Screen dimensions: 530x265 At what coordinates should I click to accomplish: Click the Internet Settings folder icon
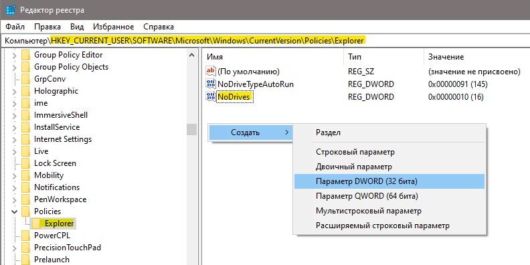point(25,139)
